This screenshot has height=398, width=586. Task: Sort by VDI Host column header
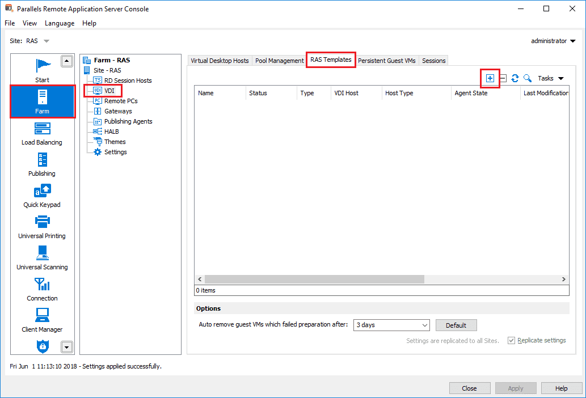pyautogui.click(x=356, y=93)
